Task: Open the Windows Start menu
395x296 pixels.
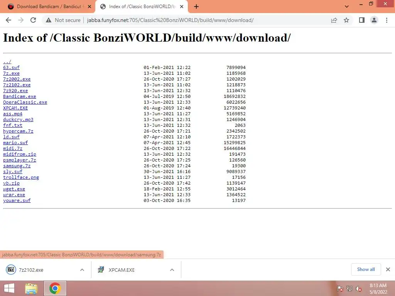Action: pos(9,288)
